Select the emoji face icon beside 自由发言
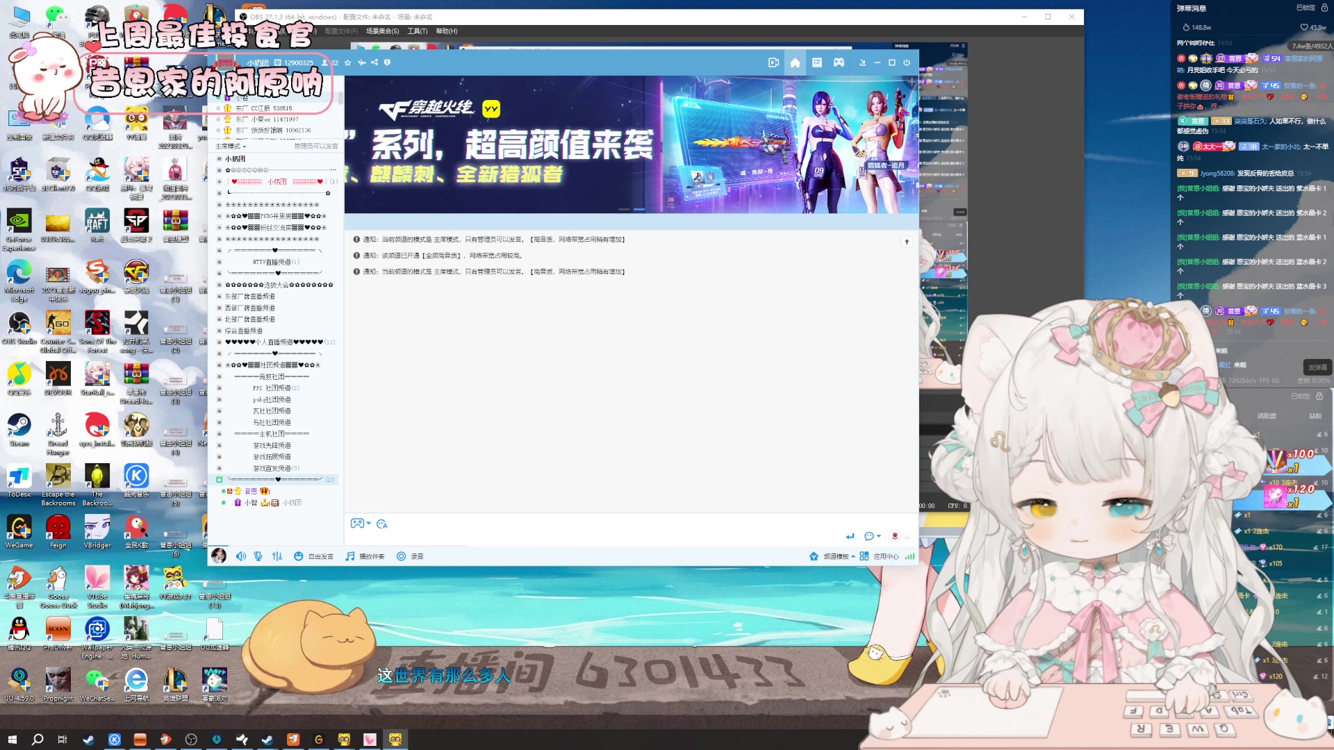 tap(298, 556)
